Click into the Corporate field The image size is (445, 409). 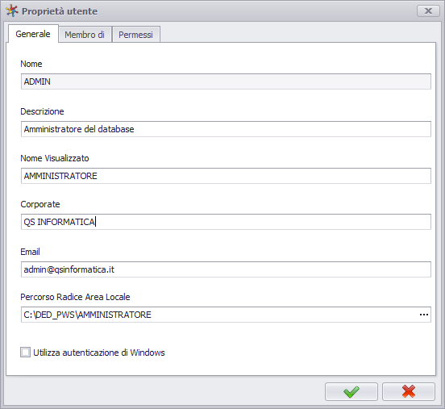click(x=226, y=222)
